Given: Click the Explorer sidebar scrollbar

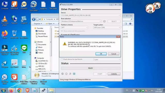Looking at the screenshot, I should 51,42.
